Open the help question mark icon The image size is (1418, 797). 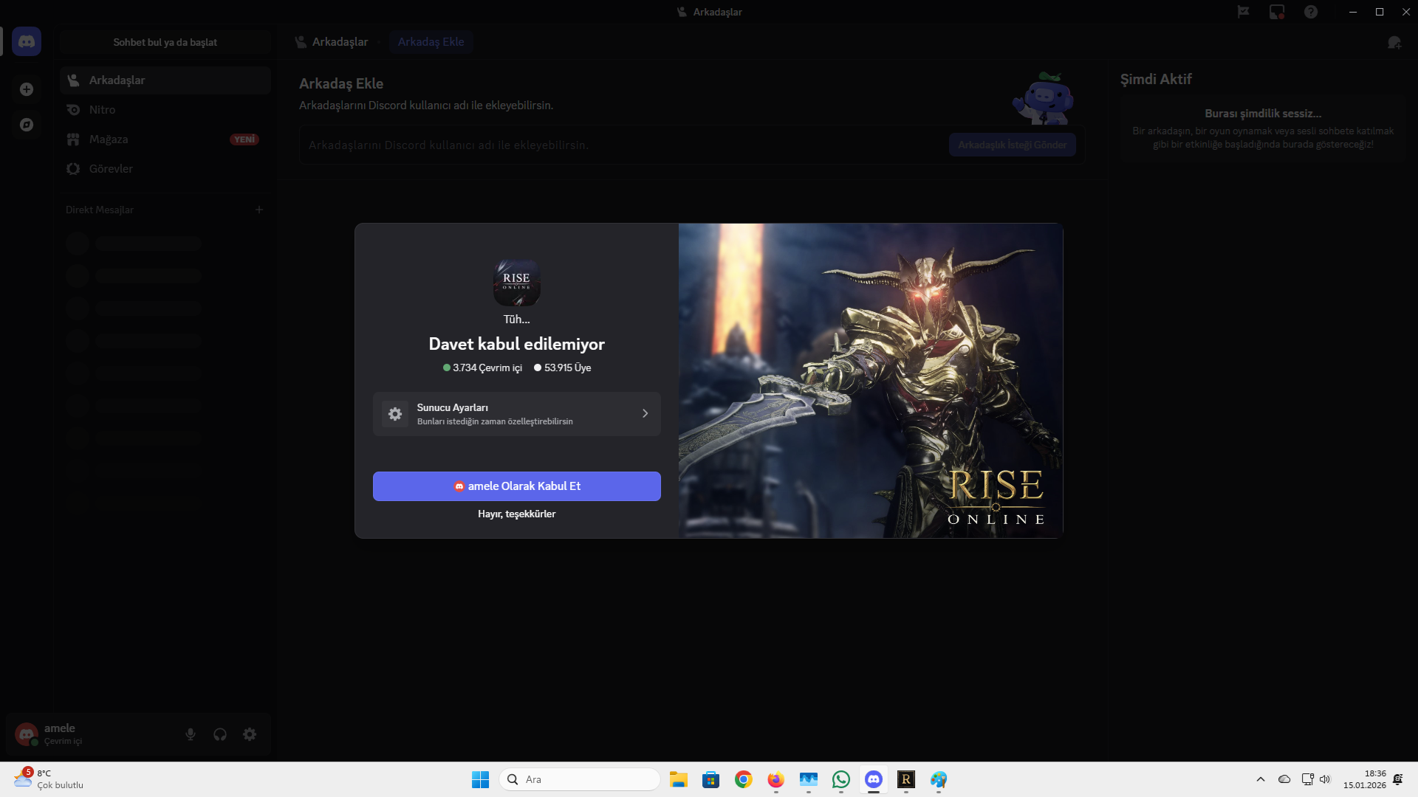1311,12
